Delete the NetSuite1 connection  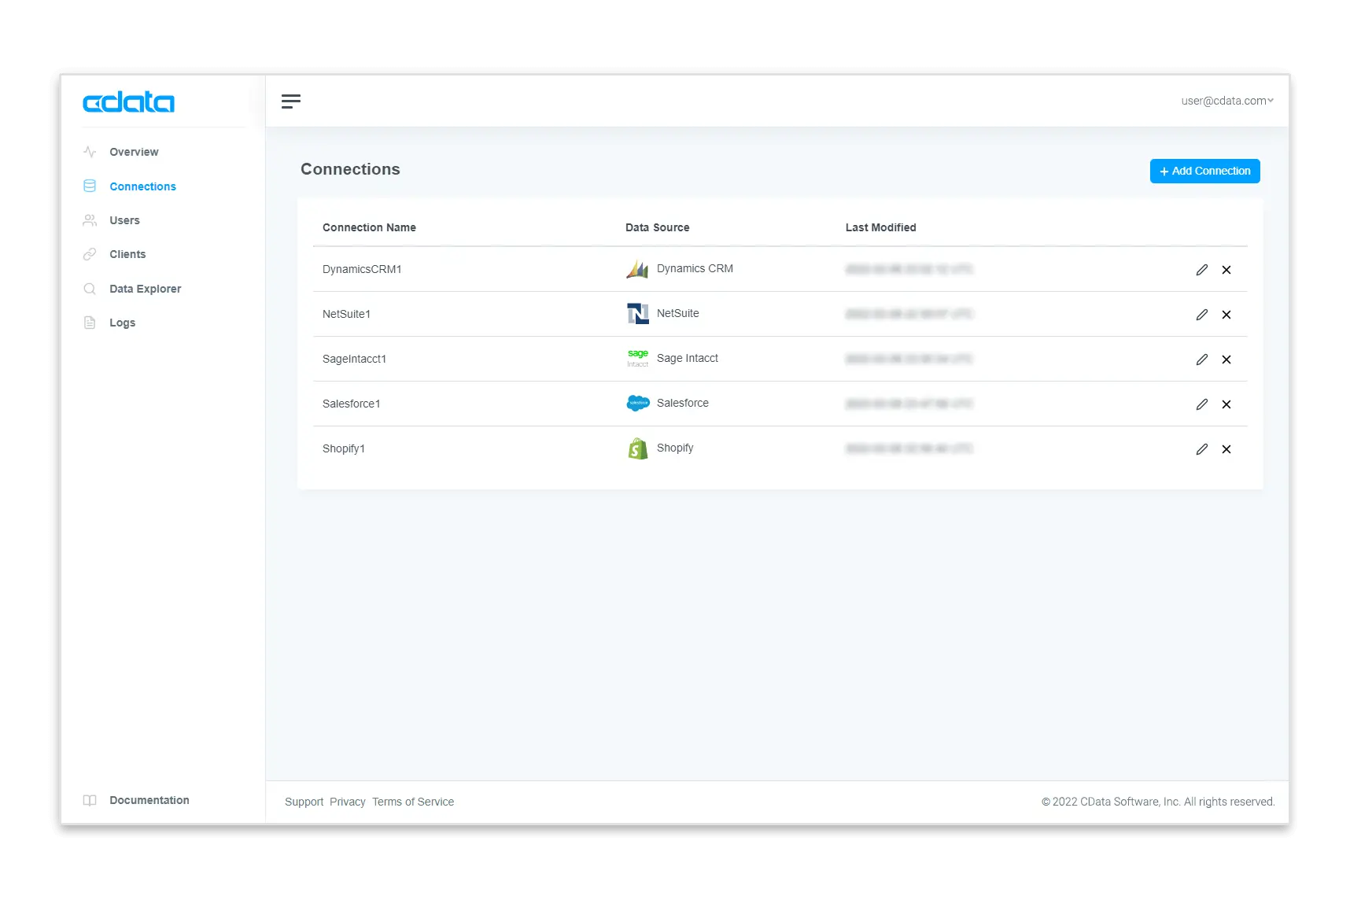(1226, 315)
